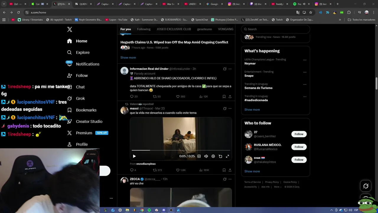Open options for #nadiedicenada trend

point(305,97)
